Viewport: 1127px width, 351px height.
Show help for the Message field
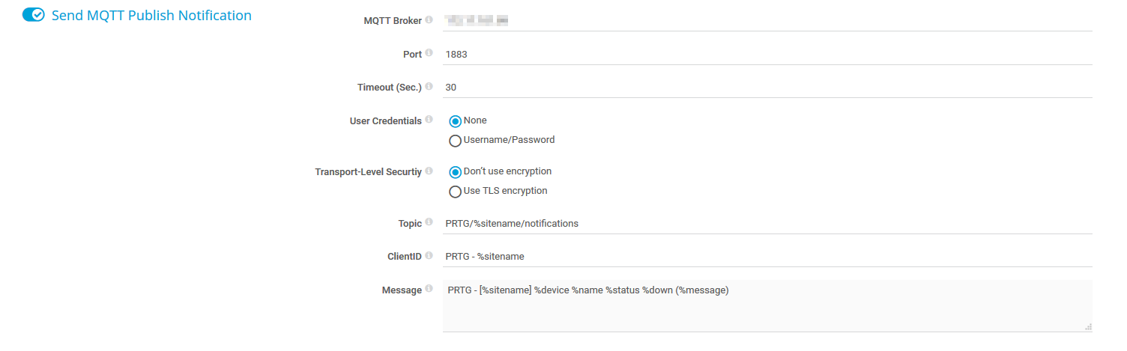tap(429, 289)
